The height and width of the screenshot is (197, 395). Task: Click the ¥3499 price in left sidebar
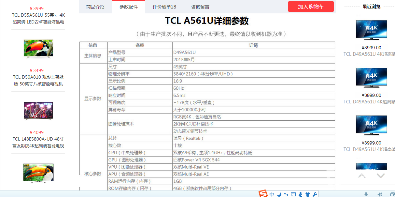pos(36,70)
